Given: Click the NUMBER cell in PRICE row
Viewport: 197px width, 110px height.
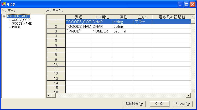Looking at the screenshot, I should tap(102, 31).
